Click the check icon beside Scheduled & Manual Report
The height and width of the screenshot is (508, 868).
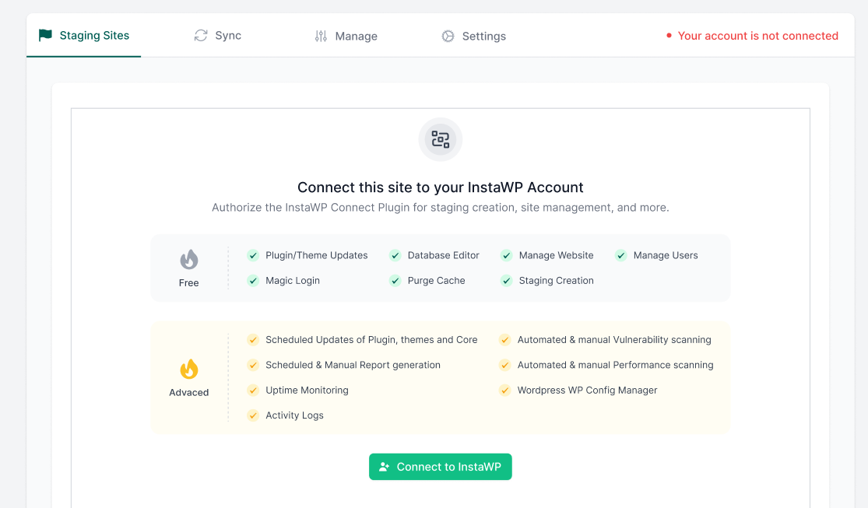253,365
